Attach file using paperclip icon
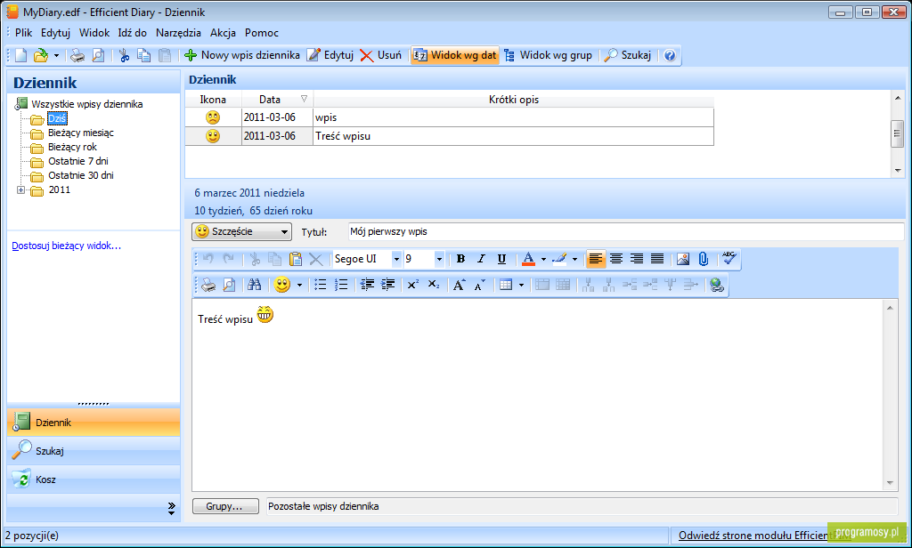Image resolution: width=912 pixels, height=548 pixels. coord(704,259)
